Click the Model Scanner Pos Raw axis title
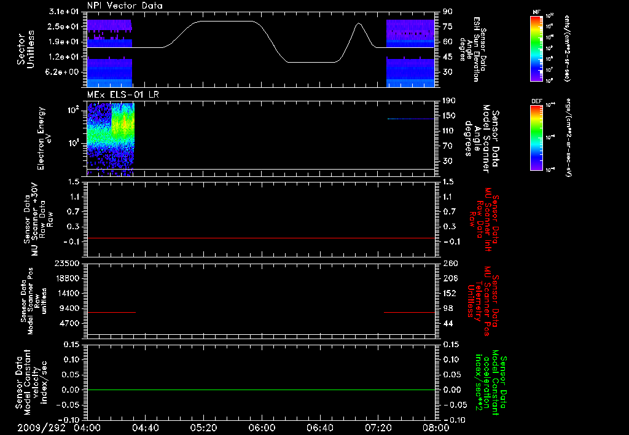629x435 pixels. (x=34, y=301)
